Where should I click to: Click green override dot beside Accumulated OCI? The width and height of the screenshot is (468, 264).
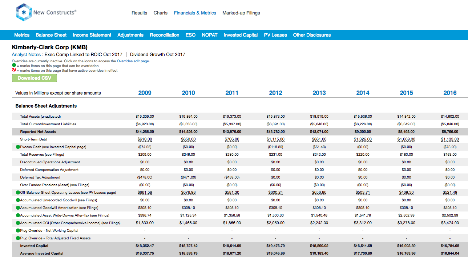[x=18, y=223]
